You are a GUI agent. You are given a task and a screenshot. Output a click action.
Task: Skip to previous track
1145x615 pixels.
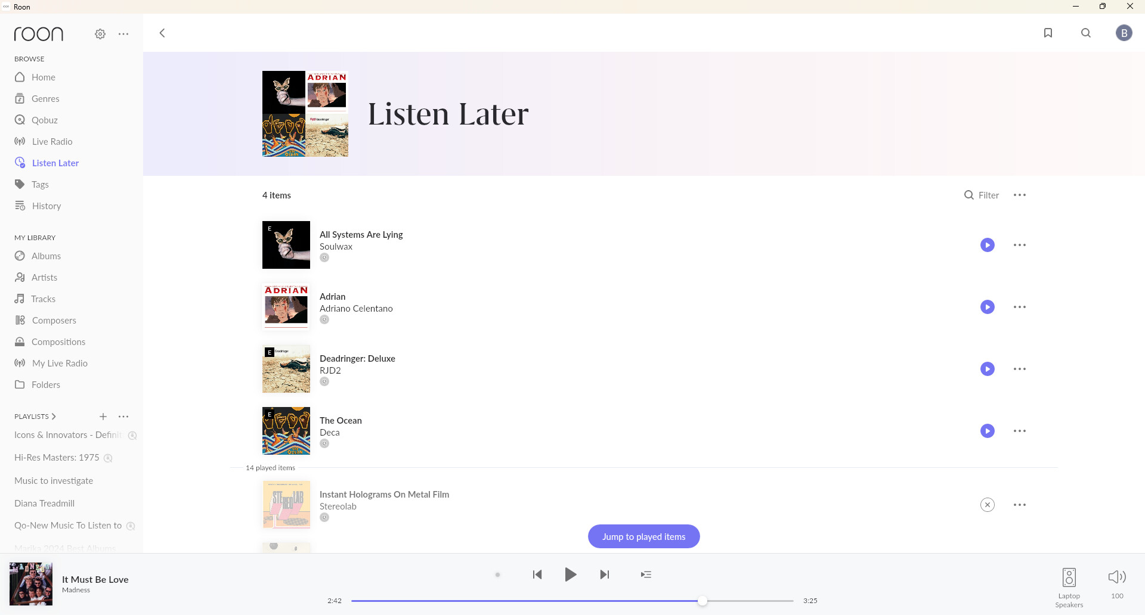point(537,574)
